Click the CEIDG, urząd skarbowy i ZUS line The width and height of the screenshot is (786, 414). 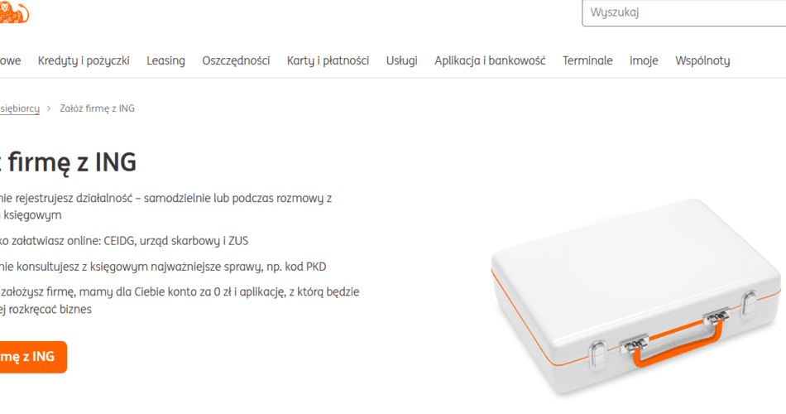pyautogui.click(x=124, y=241)
